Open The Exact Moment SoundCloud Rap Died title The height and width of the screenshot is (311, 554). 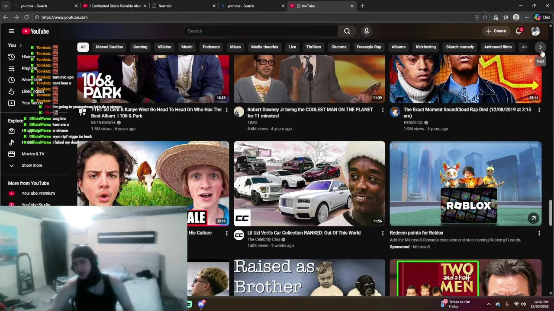coord(467,113)
